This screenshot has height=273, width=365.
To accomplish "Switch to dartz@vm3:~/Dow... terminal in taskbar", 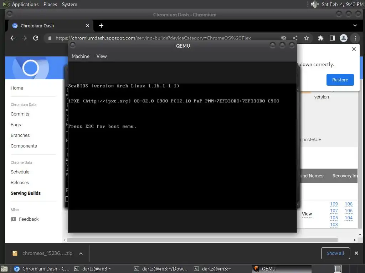I will coord(161,269).
